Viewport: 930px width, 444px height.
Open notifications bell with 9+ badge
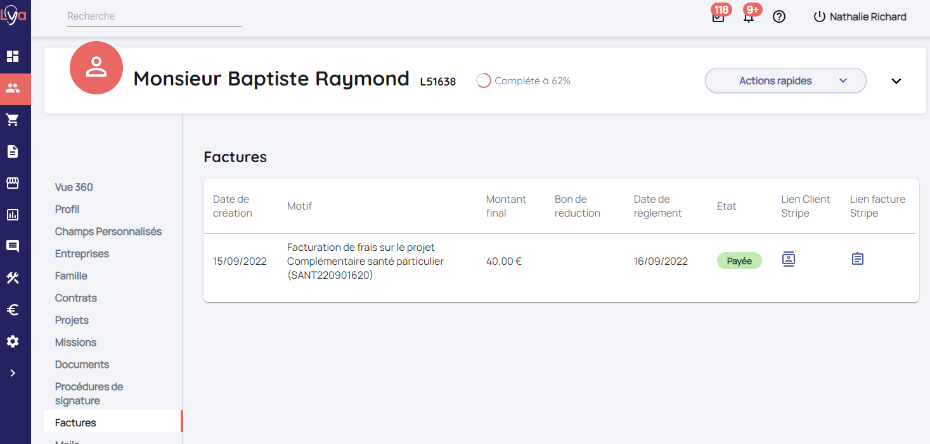click(749, 17)
